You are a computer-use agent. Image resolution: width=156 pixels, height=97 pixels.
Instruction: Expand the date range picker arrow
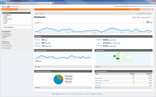[152, 17]
